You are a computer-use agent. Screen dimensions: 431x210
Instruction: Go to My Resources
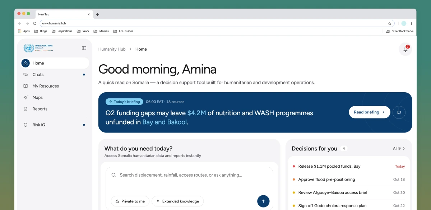pos(55,86)
